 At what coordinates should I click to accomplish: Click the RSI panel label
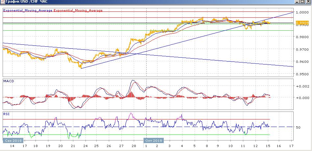pyautogui.click(x=6, y=114)
